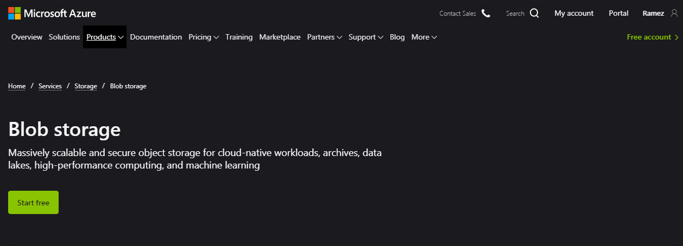
Task: Follow the Home breadcrumb link
Action: click(17, 86)
